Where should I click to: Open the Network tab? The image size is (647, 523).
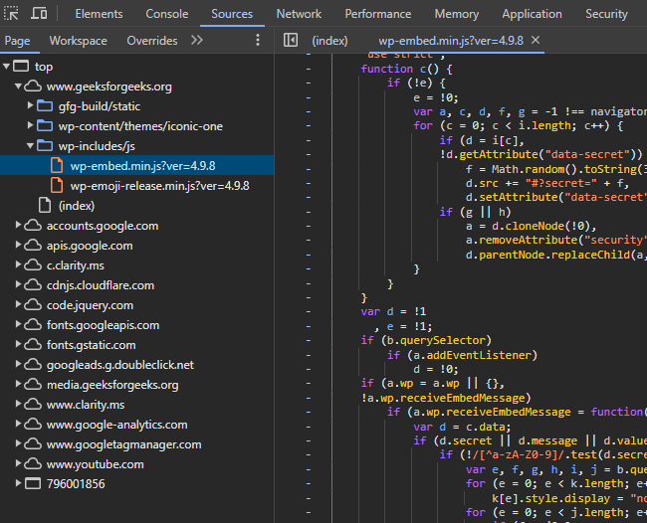pos(299,14)
